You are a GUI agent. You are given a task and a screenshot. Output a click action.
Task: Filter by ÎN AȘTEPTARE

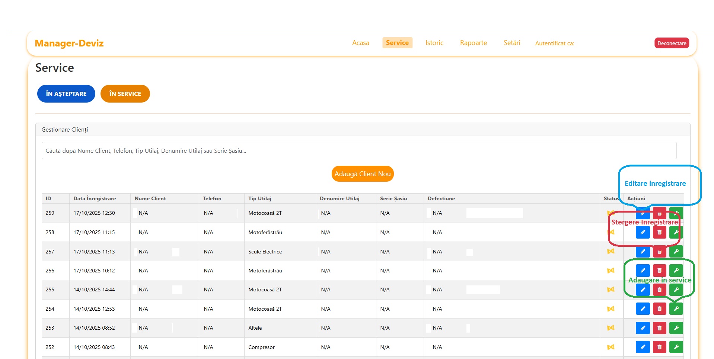[66, 94]
